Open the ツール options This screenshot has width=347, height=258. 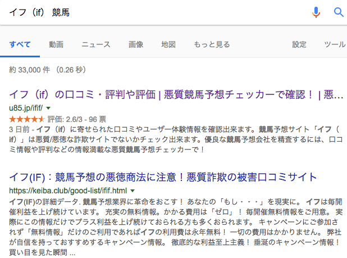coord(335,44)
